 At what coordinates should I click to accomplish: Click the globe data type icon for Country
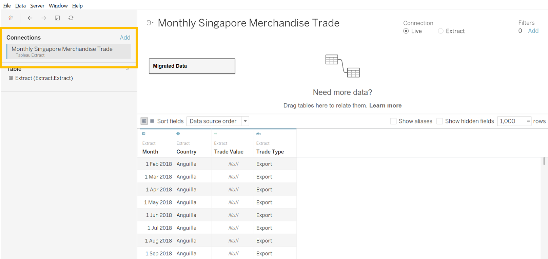click(178, 134)
